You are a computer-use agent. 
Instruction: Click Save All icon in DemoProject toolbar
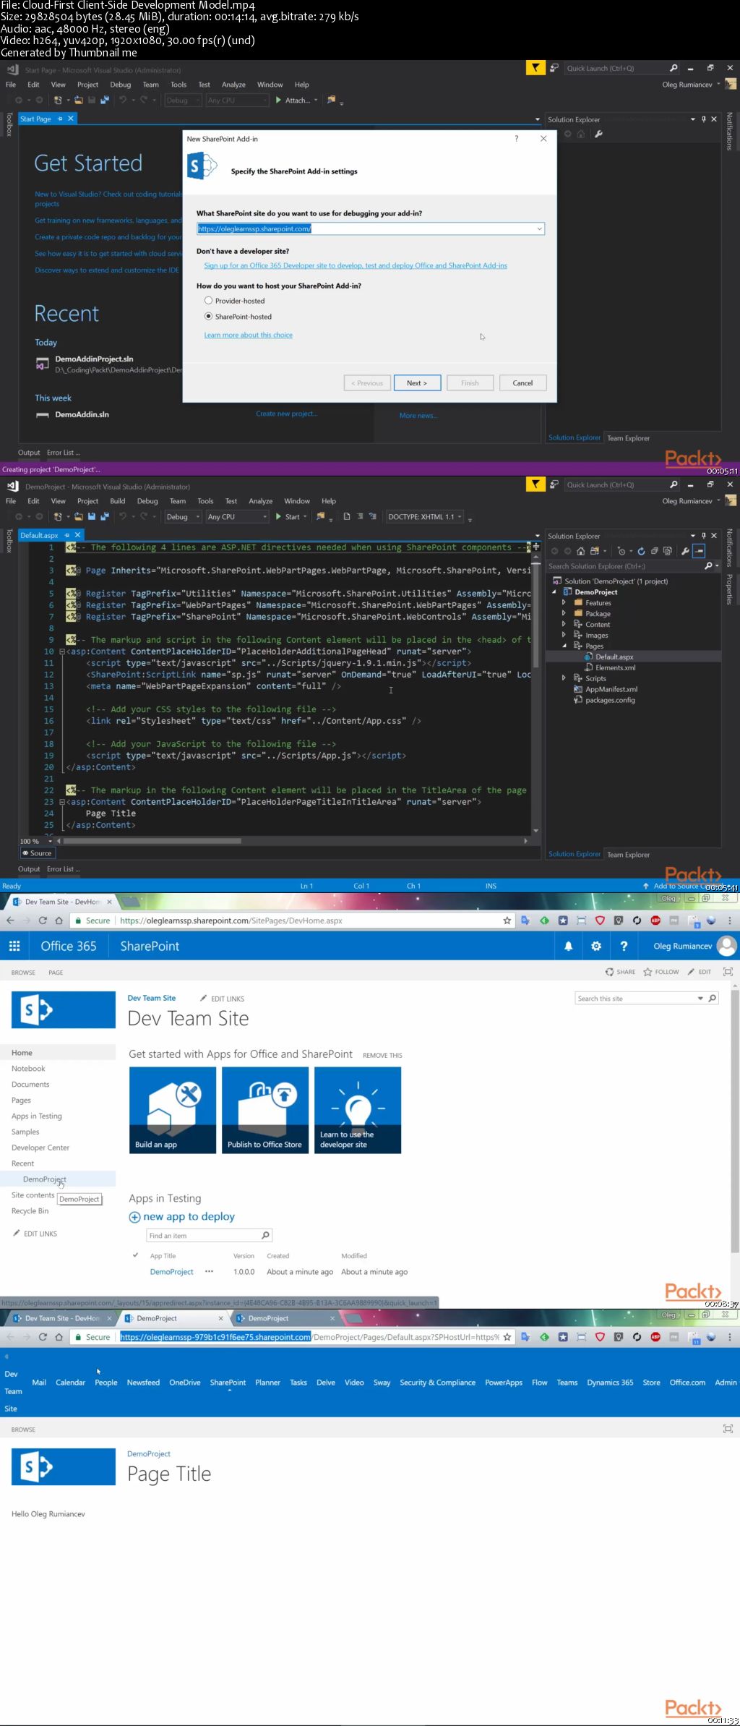pyautogui.click(x=105, y=517)
